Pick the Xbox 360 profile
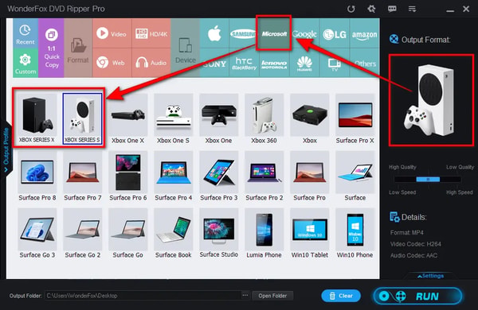478x310 pixels. point(264,119)
